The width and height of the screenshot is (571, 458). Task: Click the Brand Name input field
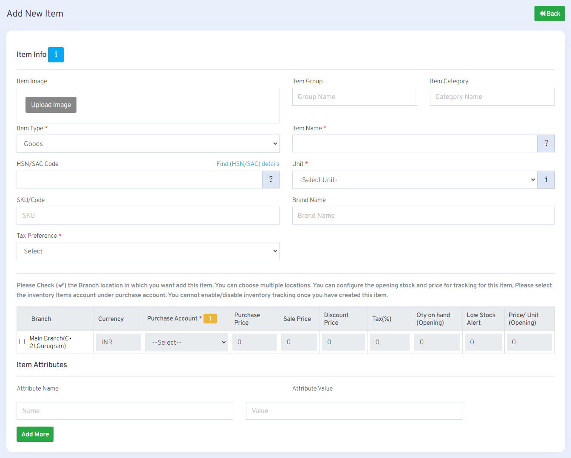pos(423,216)
